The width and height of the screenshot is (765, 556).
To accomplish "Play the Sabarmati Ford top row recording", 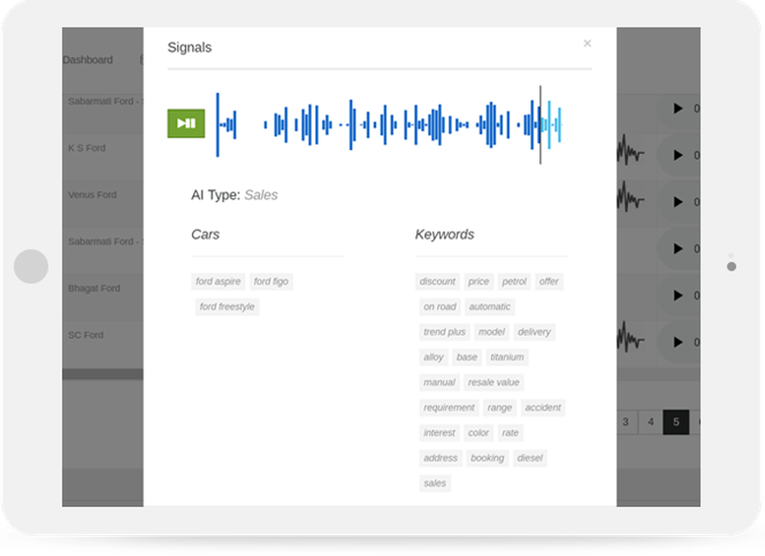I will pyautogui.click(x=678, y=109).
